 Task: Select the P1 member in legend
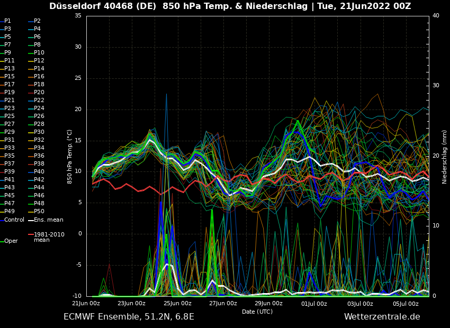pyautogui.click(x=7, y=21)
